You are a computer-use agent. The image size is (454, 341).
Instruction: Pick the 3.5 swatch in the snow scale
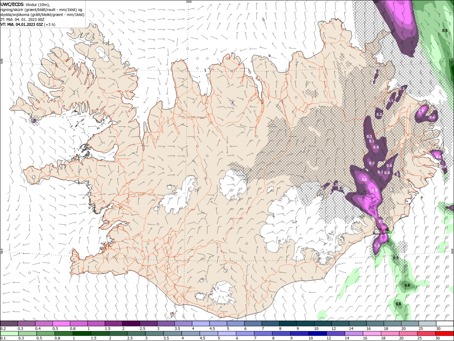coord(183,323)
